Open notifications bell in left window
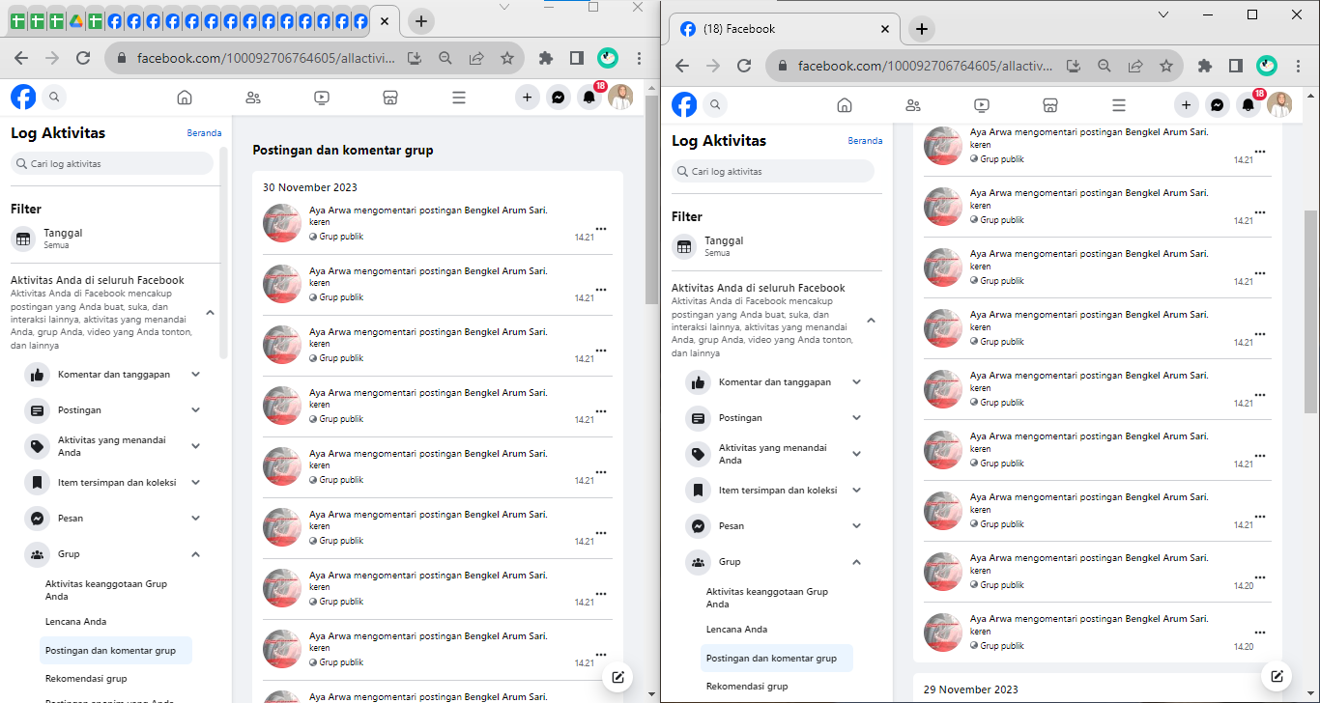 (588, 97)
